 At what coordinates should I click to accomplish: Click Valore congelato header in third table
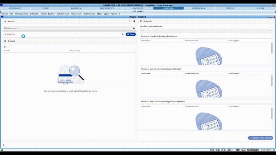click(x=249, y=106)
